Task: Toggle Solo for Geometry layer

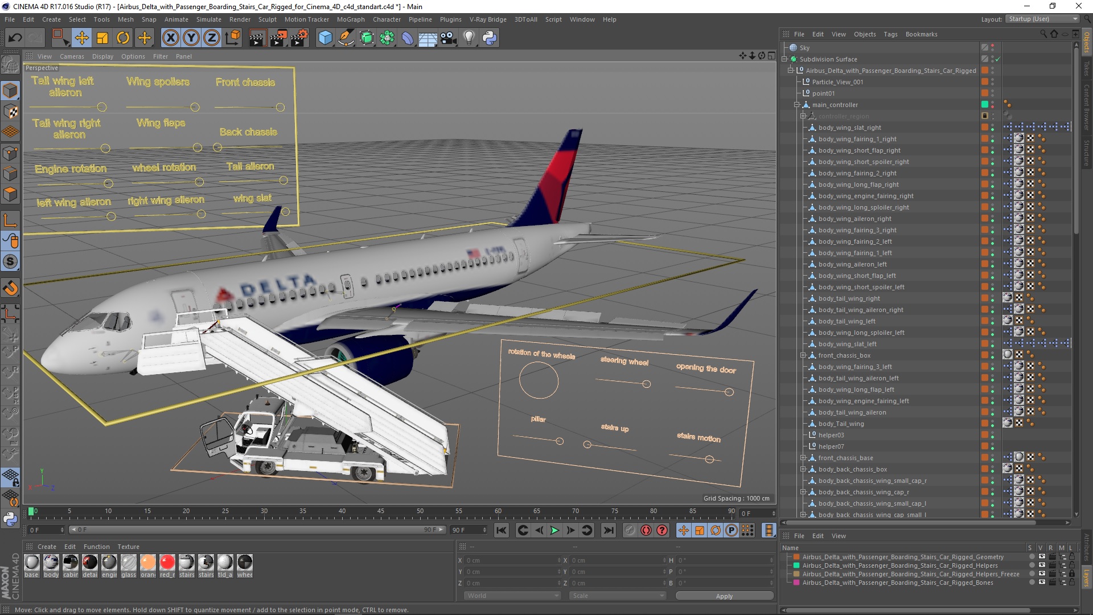Action: [1031, 557]
